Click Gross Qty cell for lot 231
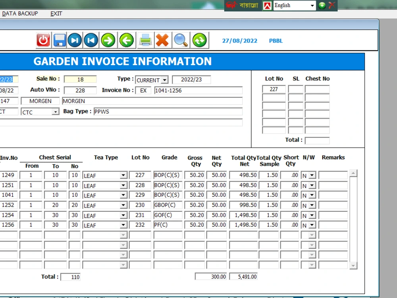The width and height of the screenshot is (397, 298). click(x=195, y=215)
